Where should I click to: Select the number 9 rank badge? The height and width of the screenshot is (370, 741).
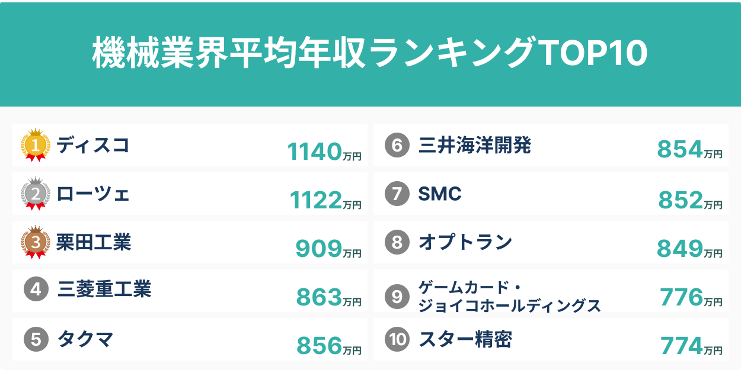(397, 297)
